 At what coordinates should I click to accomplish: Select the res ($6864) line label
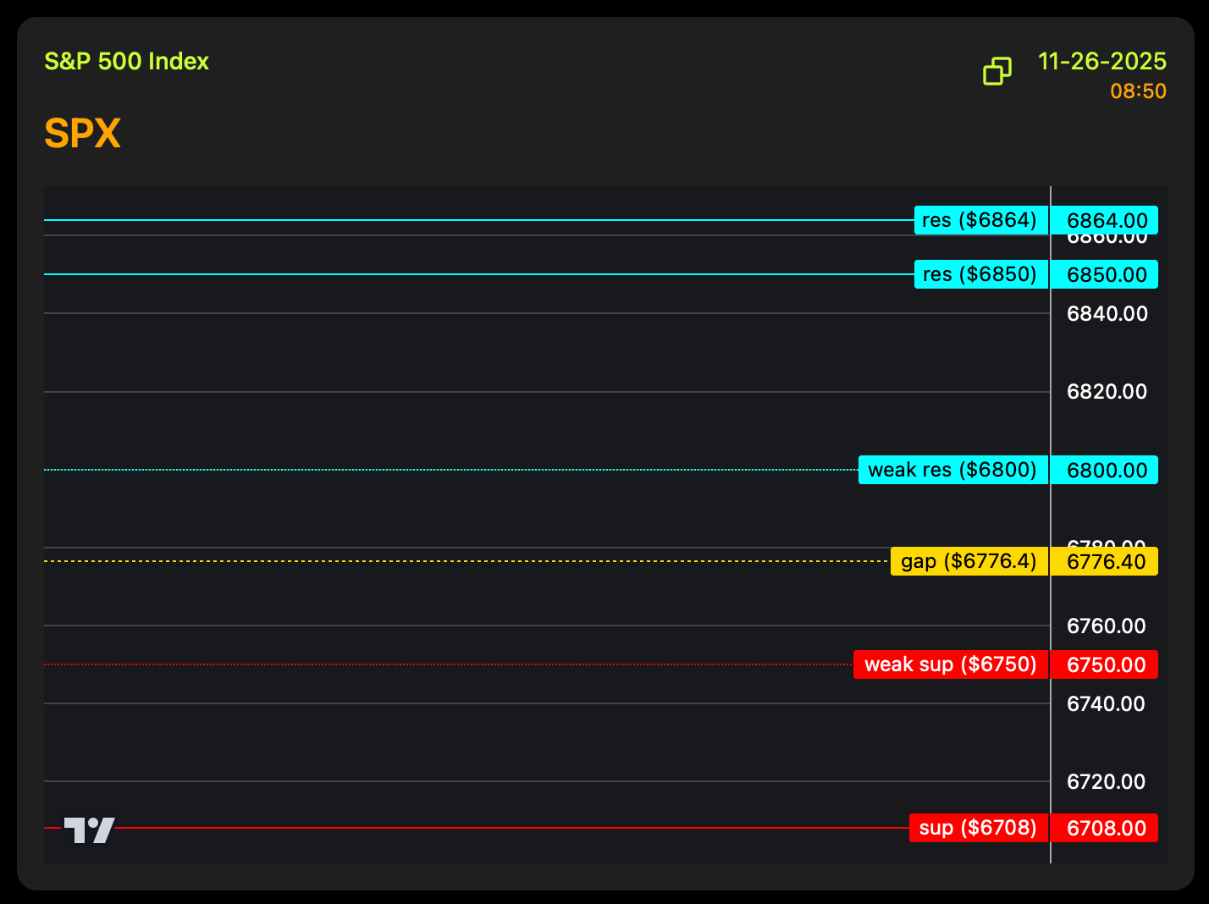point(980,220)
